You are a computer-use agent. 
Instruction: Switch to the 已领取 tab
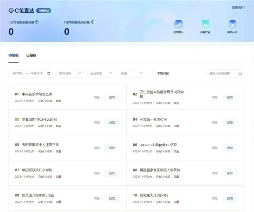click(x=31, y=55)
